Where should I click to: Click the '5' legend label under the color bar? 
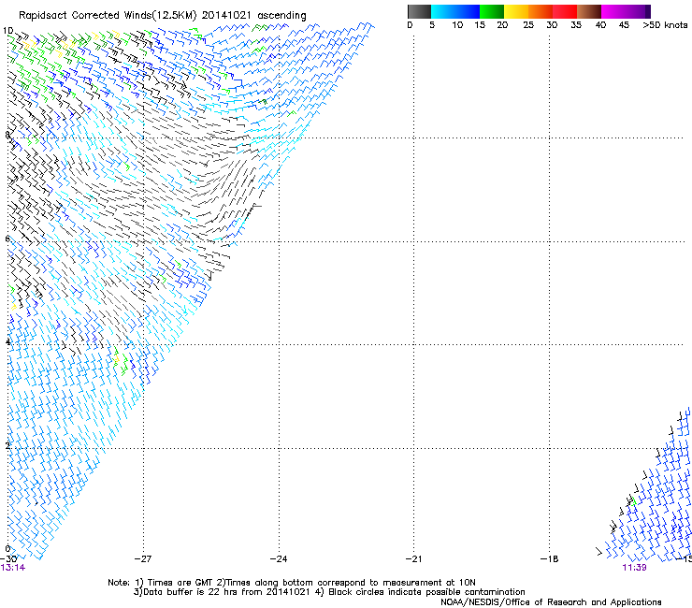(432, 24)
